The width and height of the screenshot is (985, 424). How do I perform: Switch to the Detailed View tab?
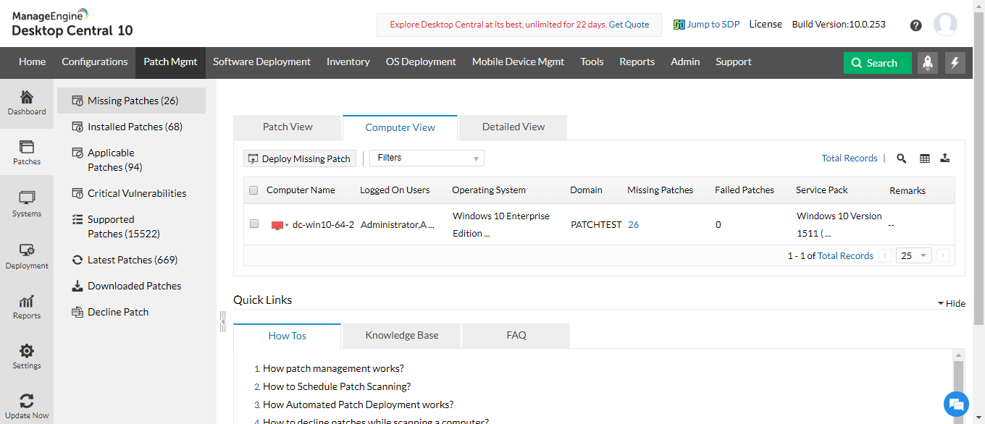(x=513, y=127)
